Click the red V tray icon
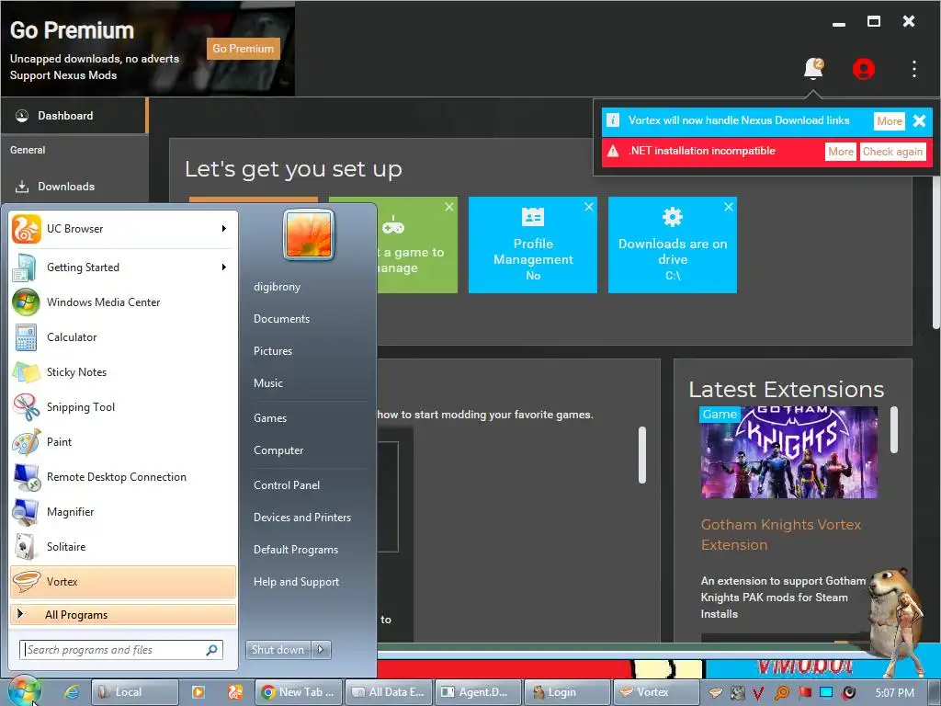 (x=758, y=693)
